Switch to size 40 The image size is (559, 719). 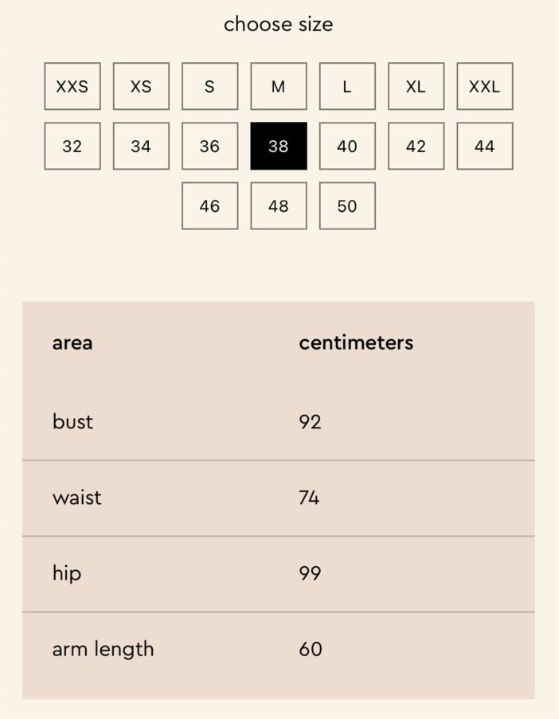coord(347,146)
